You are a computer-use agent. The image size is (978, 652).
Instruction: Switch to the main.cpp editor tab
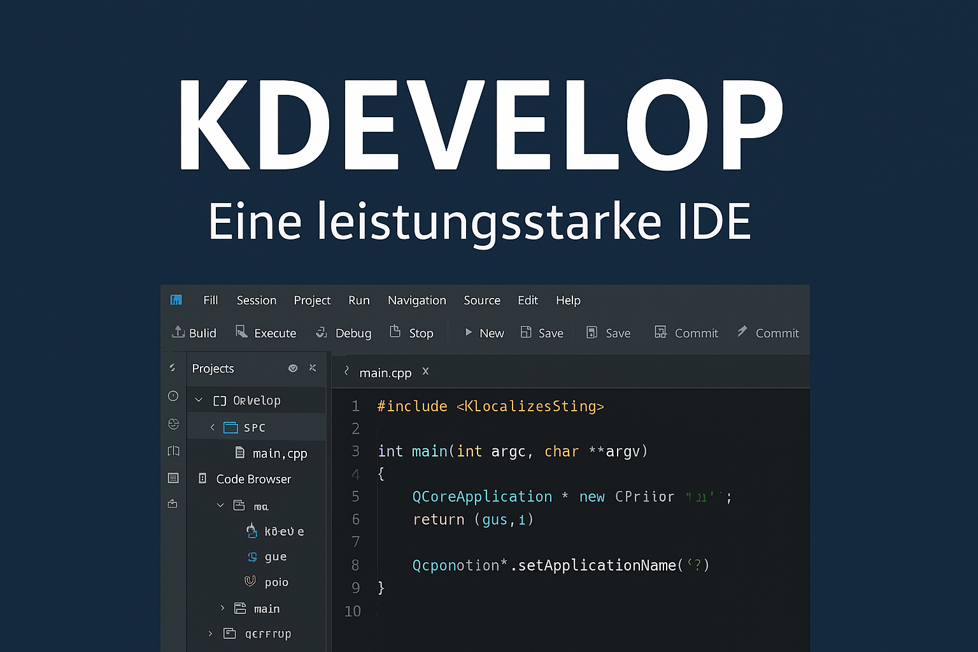click(x=385, y=372)
